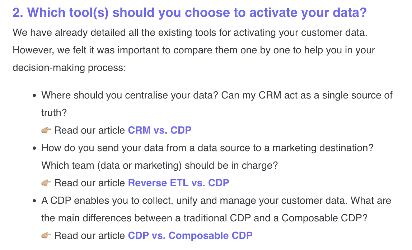
Task: Click 'Read our article' before Reverse ETL link
Action: point(89,183)
